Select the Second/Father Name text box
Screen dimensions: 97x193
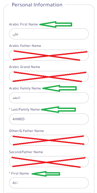49,161
